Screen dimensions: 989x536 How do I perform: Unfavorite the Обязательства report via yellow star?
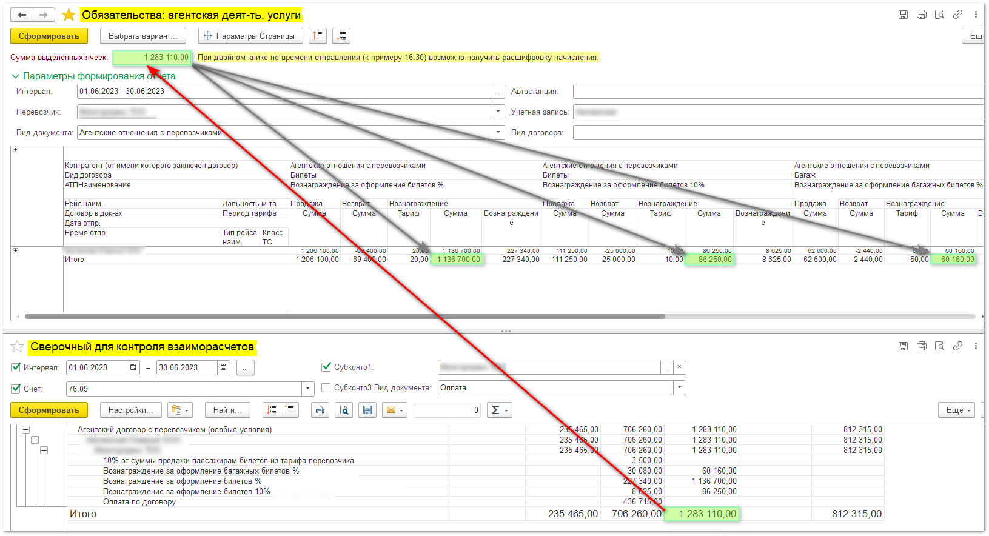[x=69, y=15]
